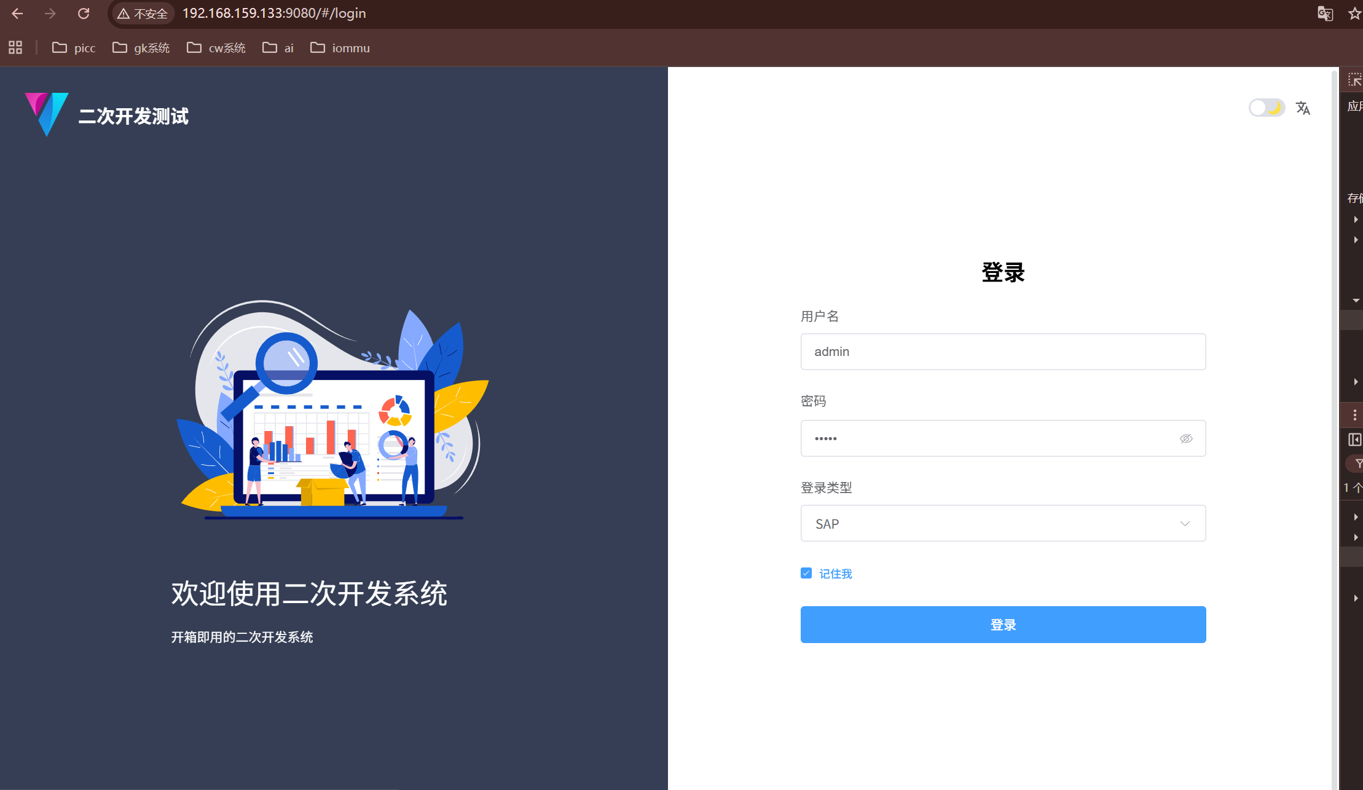This screenshot has width=1363, height=790.
Task: Collapse the expanded DevTools tree arrow
Action: 1356,301
